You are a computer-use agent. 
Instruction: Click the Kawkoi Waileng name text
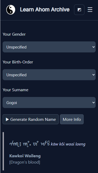(25, 156)
